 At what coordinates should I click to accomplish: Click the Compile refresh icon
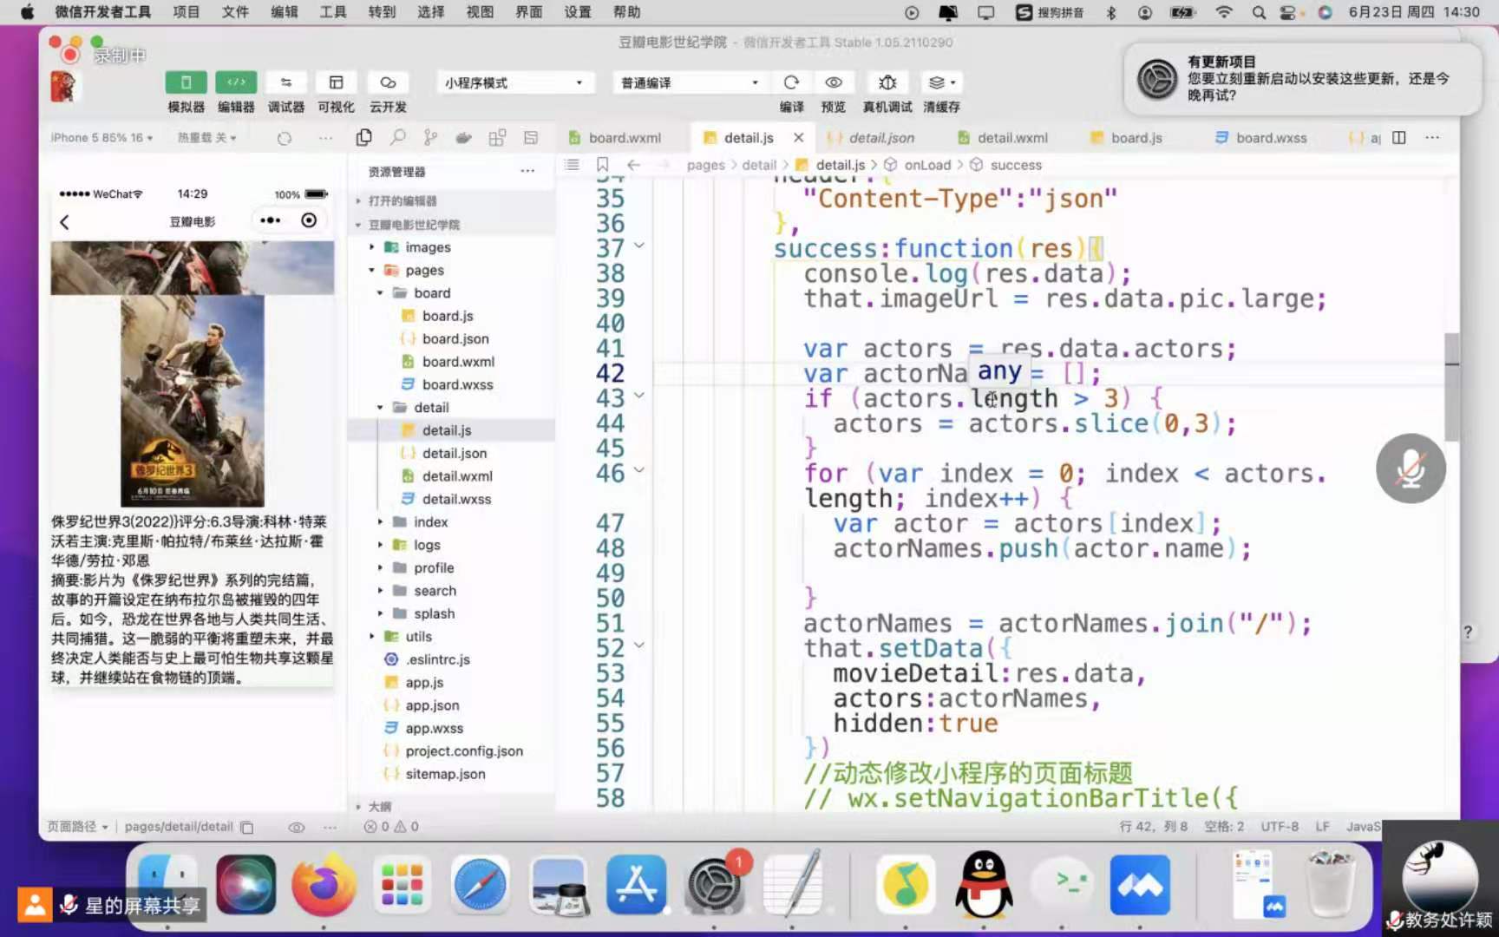(790, 82)
